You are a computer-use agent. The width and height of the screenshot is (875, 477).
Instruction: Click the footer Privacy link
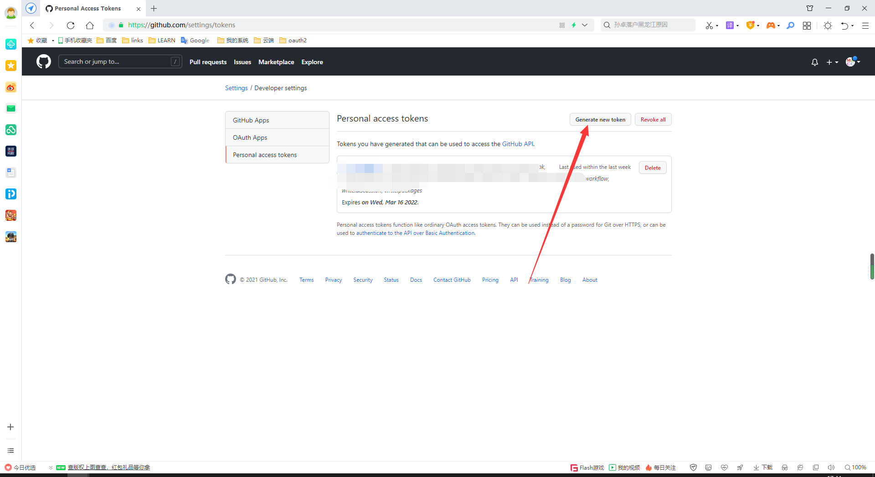pyautogui.click(x=334, y=280)
